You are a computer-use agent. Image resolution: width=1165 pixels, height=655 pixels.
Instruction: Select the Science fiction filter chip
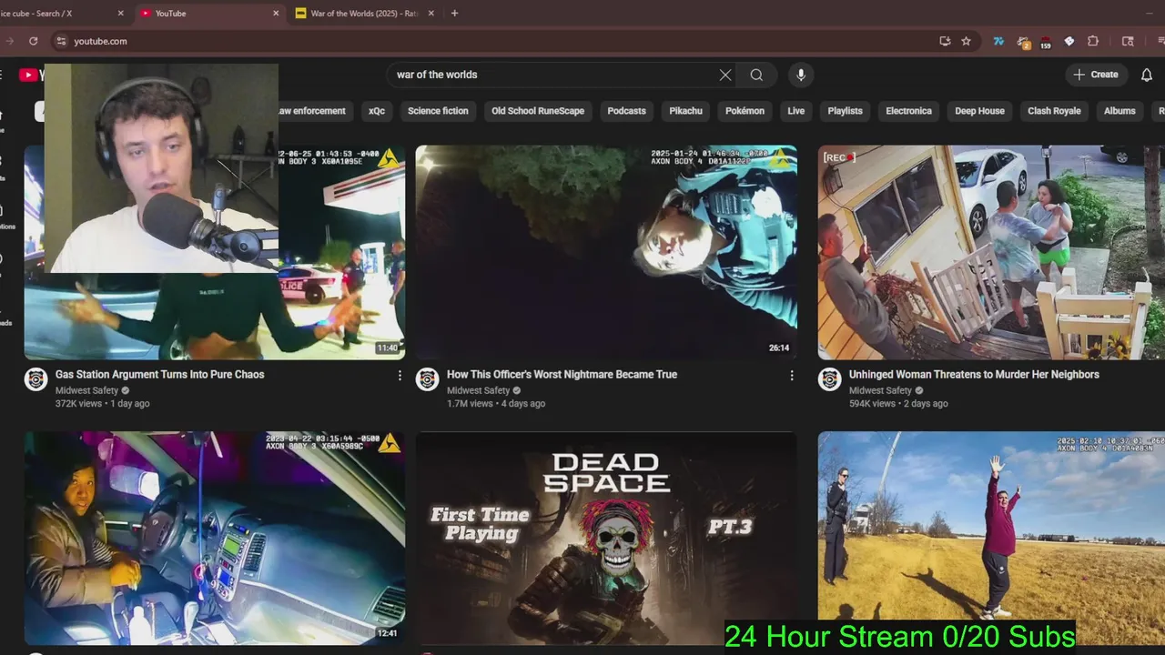point(438,111)
